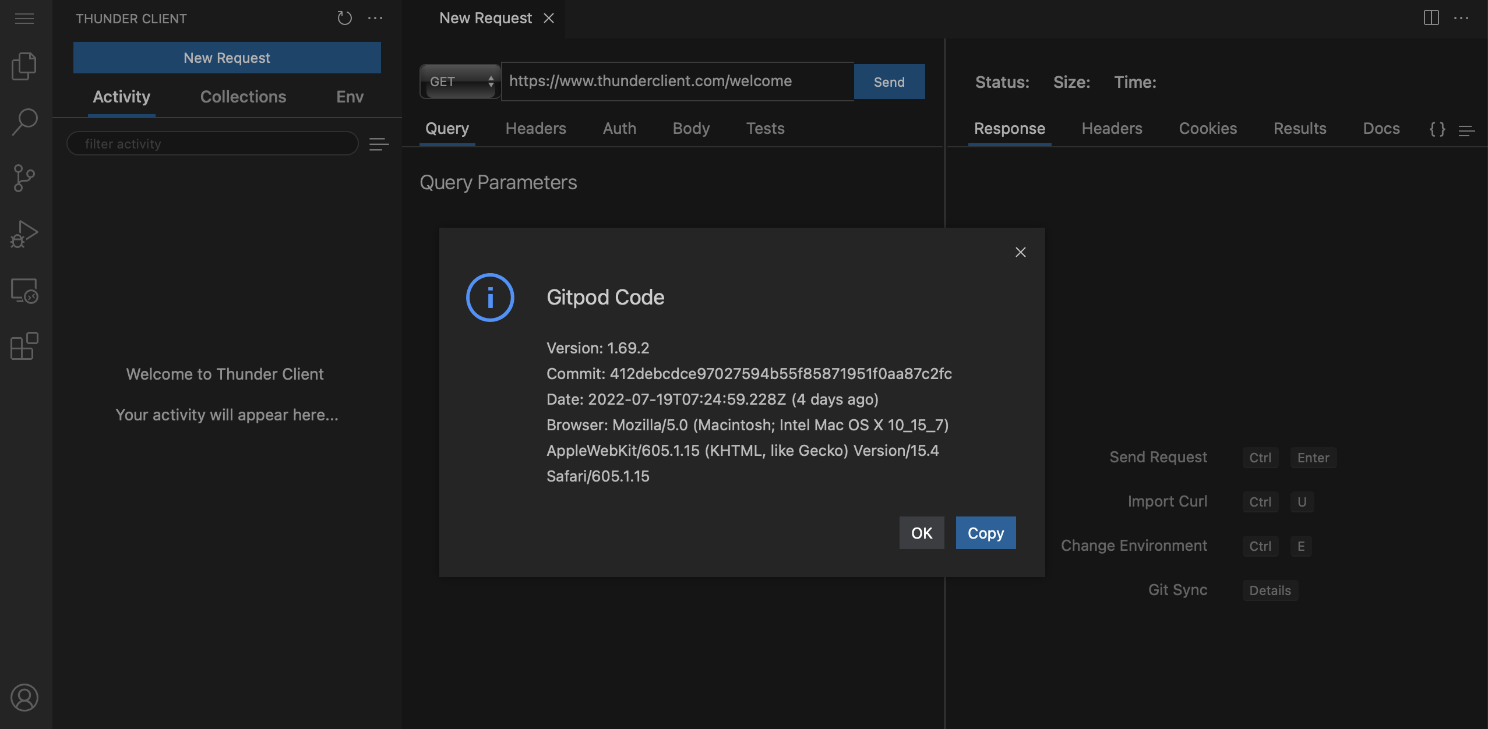Copy the Gitpod Code version info

(985, 532)
